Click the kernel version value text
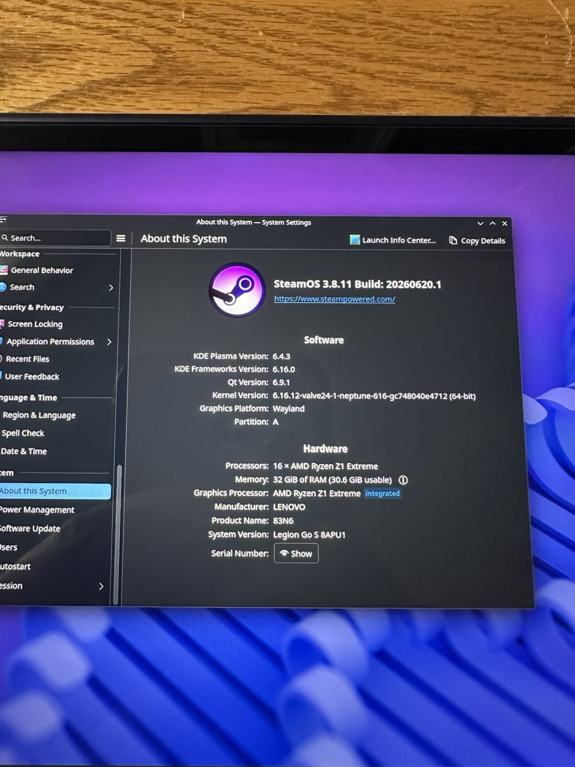This screenshot has width=575, height=767. pos(374,396)
